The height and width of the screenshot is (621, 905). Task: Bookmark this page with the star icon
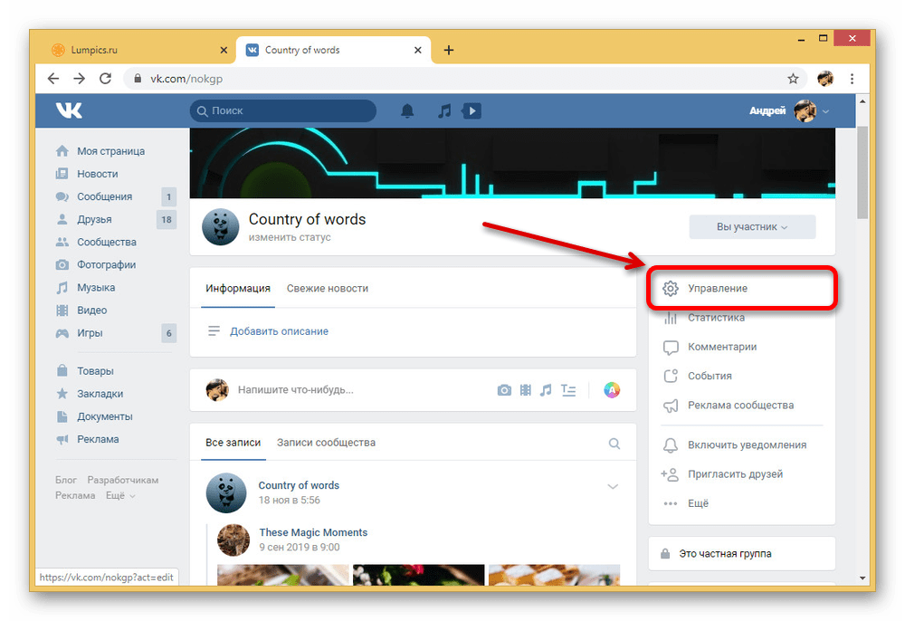[x=793, y=79]
